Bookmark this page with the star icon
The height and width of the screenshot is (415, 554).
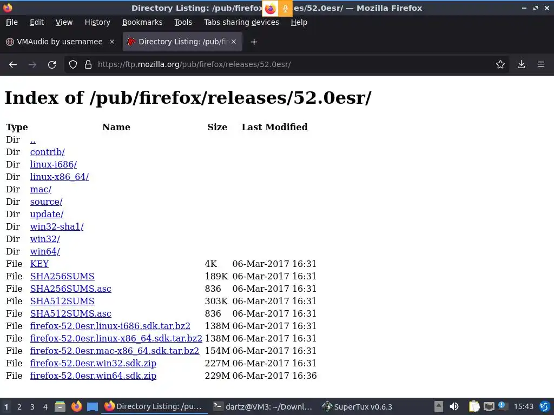coord(500,65)
